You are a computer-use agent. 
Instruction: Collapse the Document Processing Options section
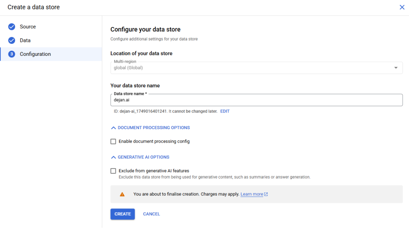click(x=150, y=128)
